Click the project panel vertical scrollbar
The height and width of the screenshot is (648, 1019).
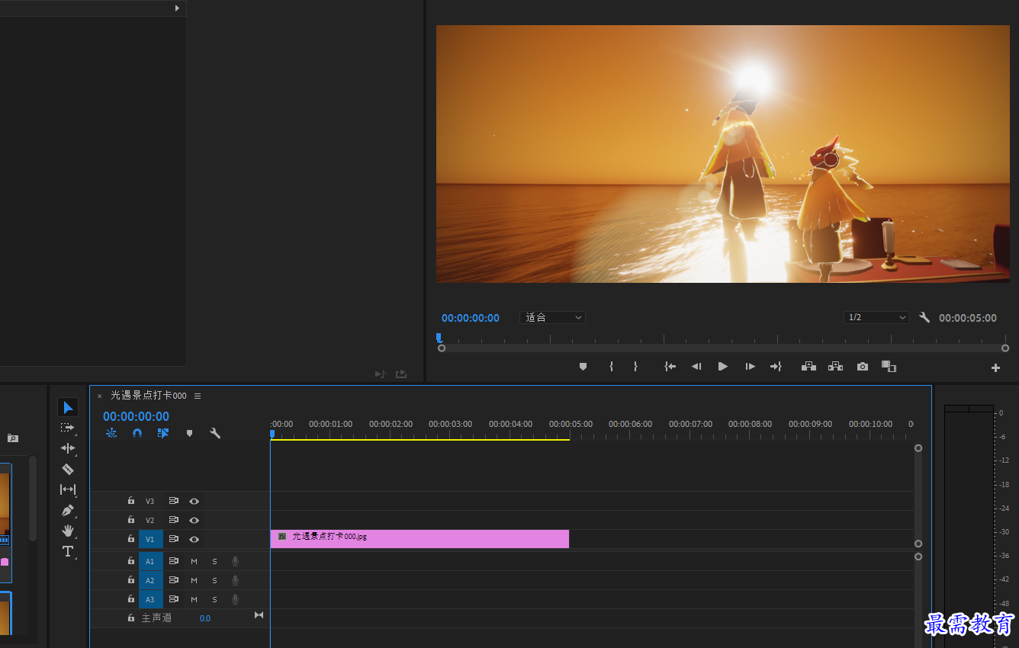pos(32,499)
